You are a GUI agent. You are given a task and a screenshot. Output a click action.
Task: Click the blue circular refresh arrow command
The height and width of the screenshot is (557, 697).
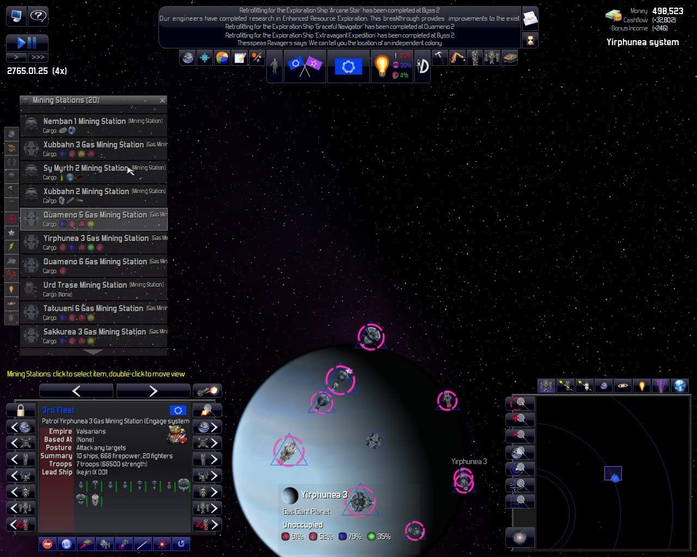181,543
